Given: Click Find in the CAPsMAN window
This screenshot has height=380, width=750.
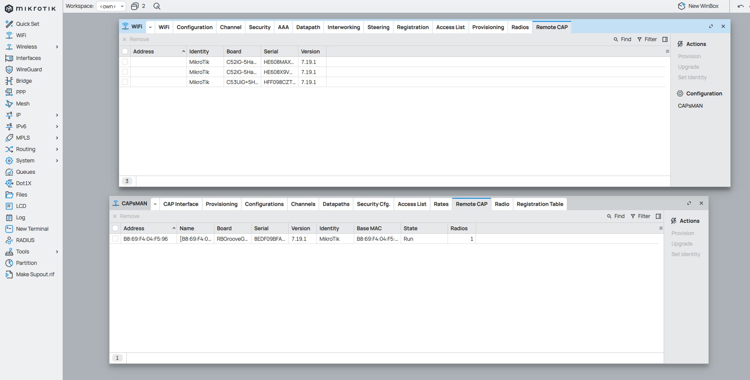Looking at the screenshot, I should coord(616,216).
